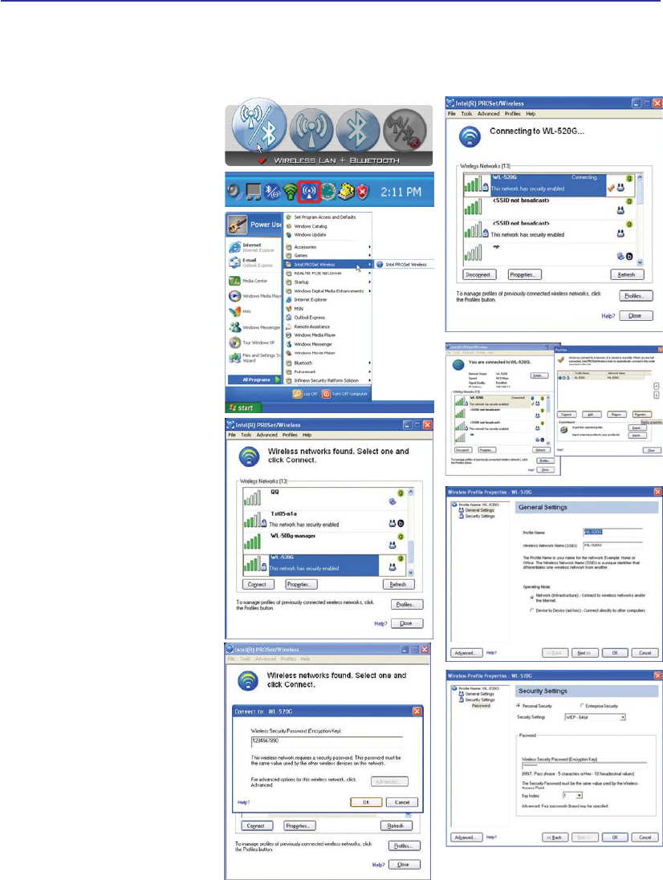663x880 pixels.
Task: Expand All Programs in the Start menu
Action: click(254, 380)
